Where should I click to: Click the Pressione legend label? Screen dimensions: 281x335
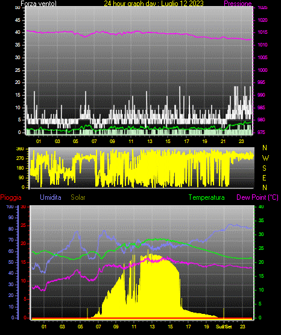pyautogui.click(x=238, y=4)
